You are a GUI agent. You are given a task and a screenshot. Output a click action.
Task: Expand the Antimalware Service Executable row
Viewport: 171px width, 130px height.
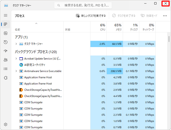[x=16, y=71]
